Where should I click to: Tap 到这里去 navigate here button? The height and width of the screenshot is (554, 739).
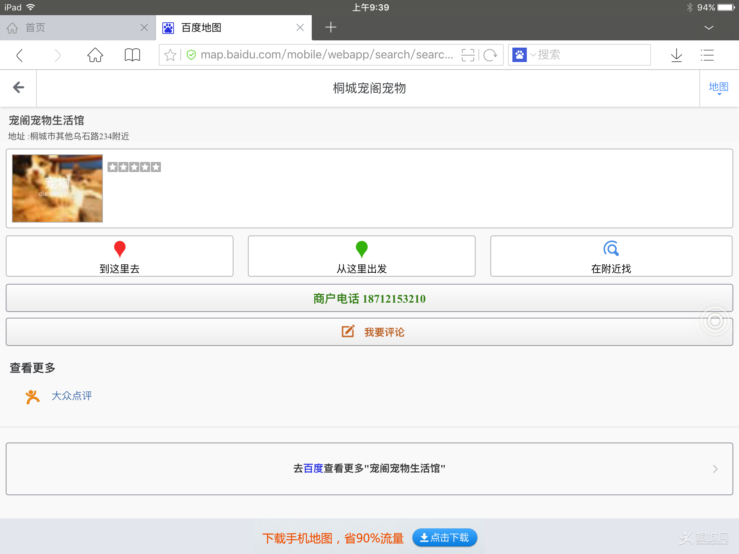(119, 256)
